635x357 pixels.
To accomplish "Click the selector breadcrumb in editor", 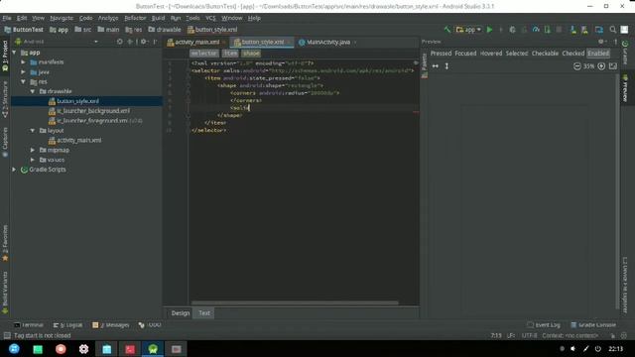I will coord(204,54).
